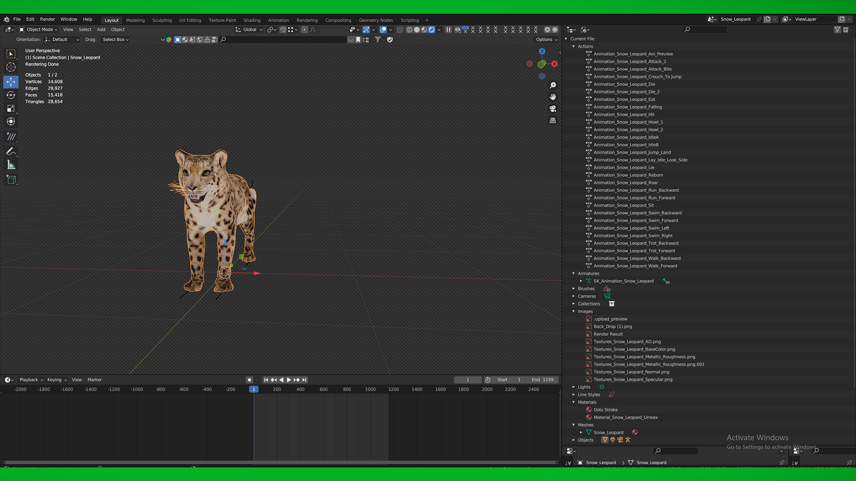Click the current frame number field
The image size is (856, 481).
click(x=467, y=380)
